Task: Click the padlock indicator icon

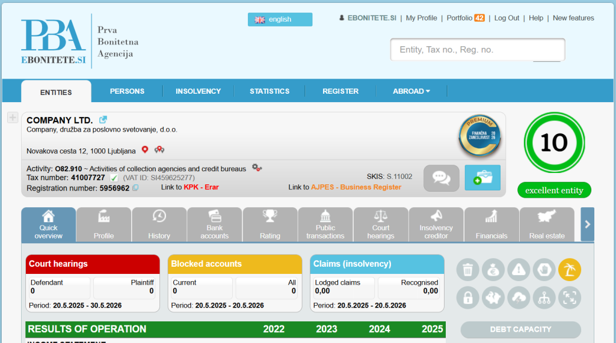Action: [467, 298]
